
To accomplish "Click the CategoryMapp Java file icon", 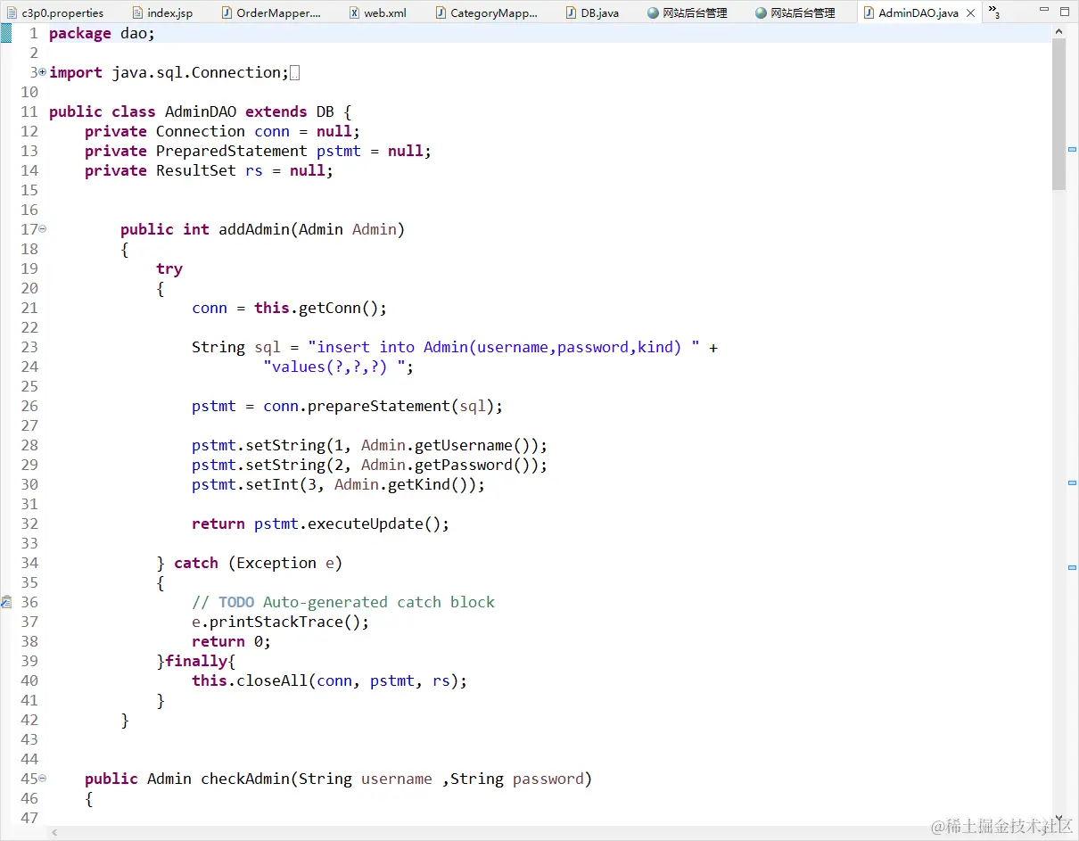I will point(441,12).
